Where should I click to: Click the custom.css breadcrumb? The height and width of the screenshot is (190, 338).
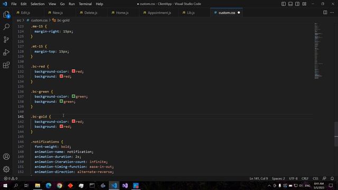click(39, 20)
